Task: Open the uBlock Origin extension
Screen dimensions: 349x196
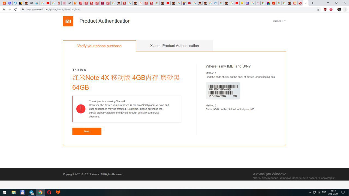Action: [325, 9]
